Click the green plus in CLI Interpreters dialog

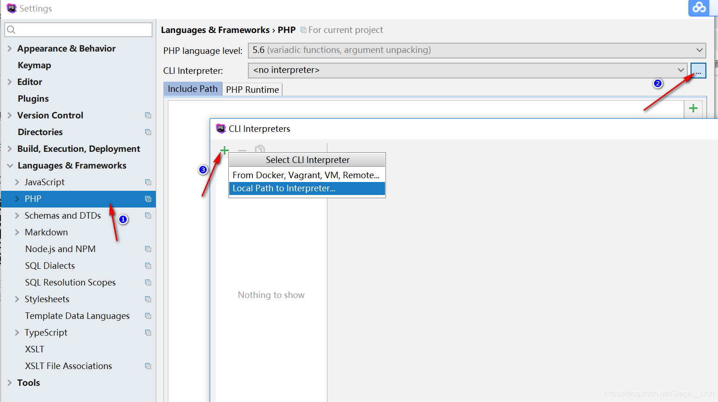225,150
